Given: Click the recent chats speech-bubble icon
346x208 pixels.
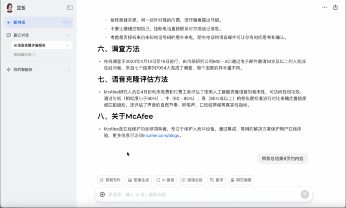Looking at the screenshot, I should tap(8, 35).
